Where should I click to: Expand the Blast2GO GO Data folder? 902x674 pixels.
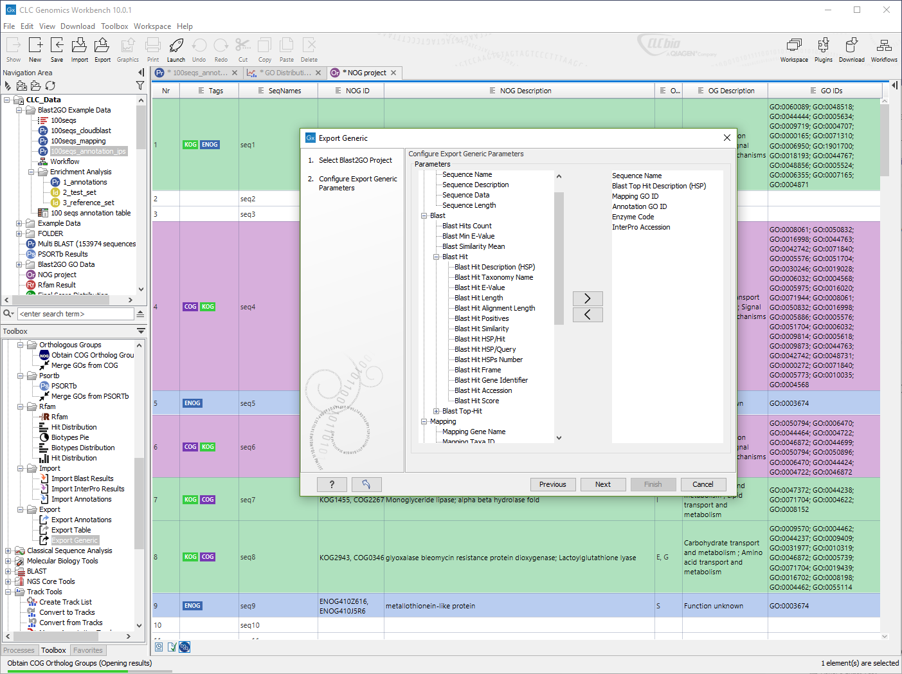(19, 264)
